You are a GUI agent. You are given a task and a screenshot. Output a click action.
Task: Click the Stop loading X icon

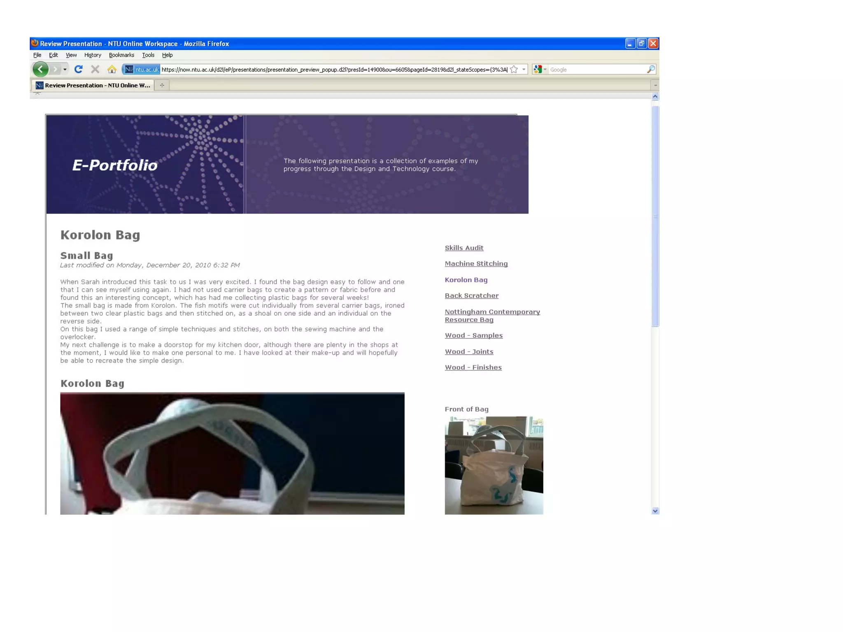(x=95, y=69)
